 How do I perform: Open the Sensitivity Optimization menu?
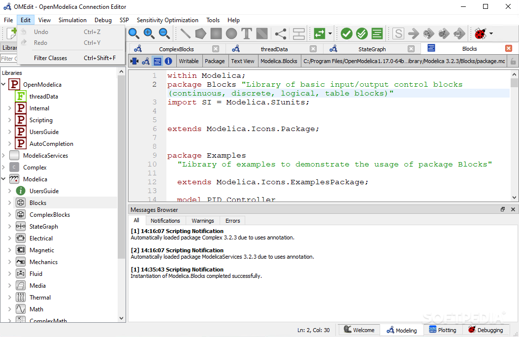(167, 20)
